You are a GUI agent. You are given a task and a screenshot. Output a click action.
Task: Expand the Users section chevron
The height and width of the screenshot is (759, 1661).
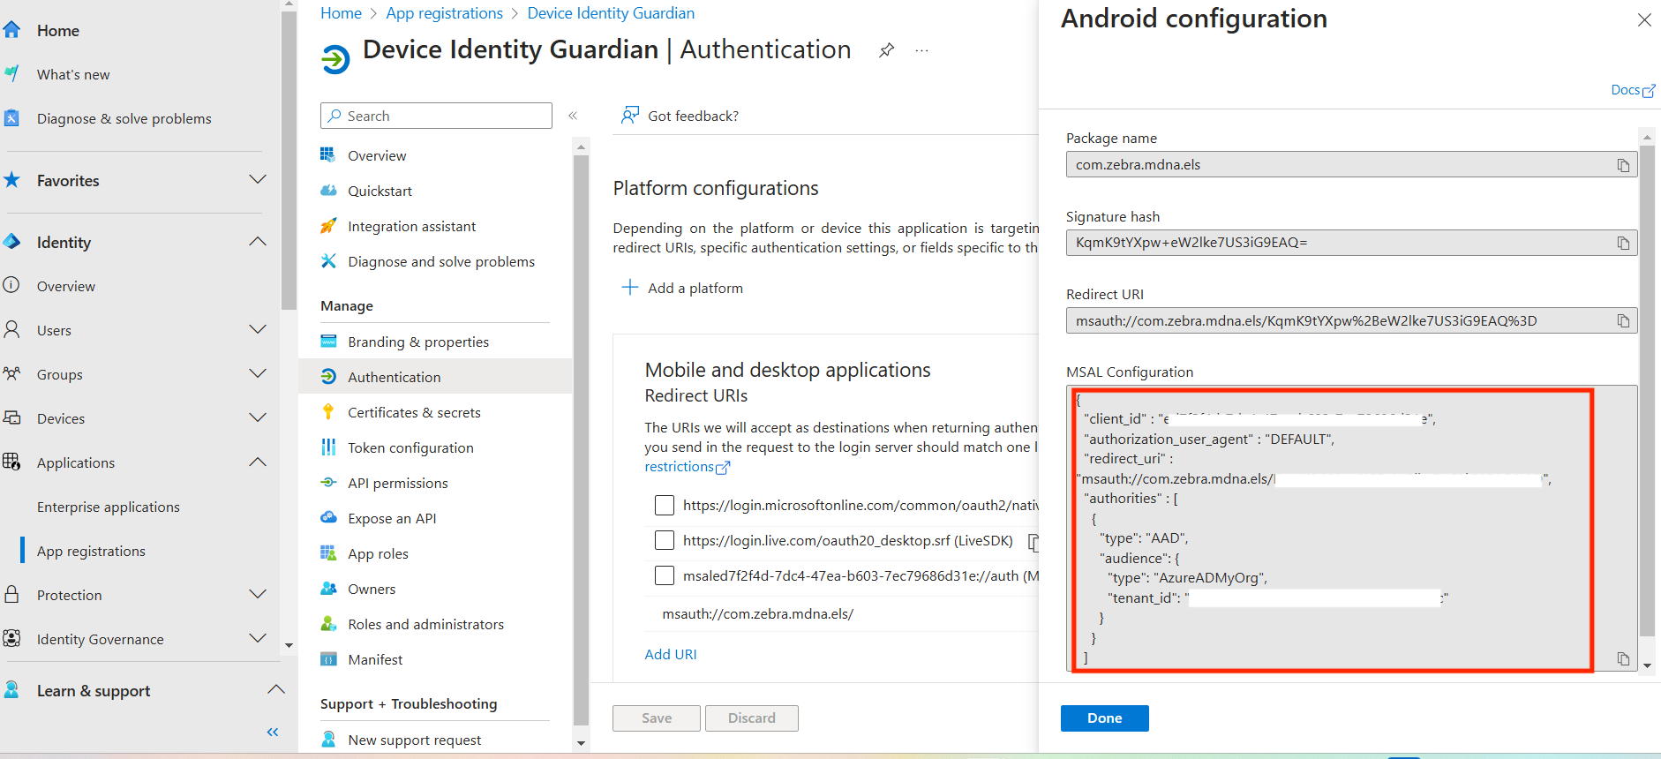click(x=258, y=330)
